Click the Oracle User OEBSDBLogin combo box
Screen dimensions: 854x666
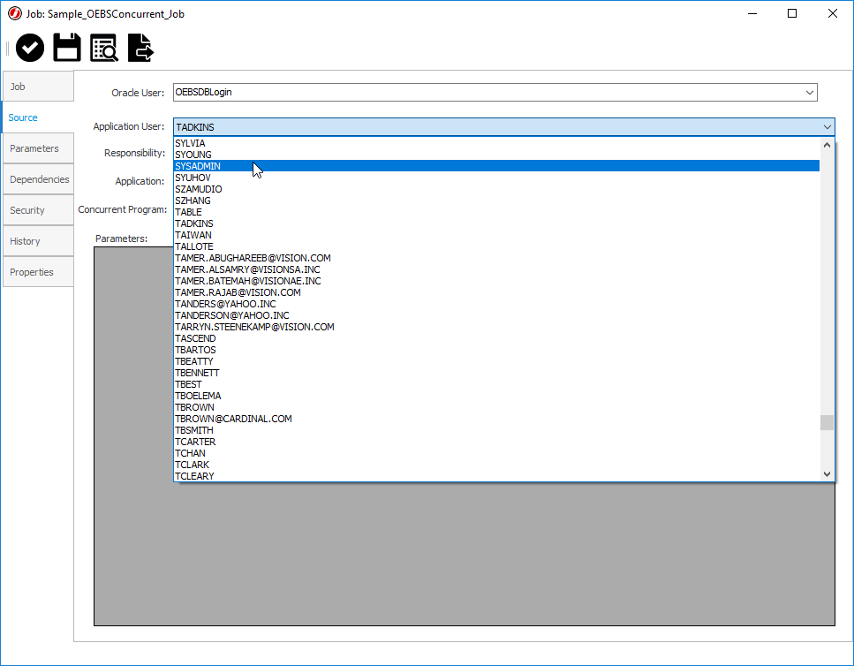coord(495,93)
